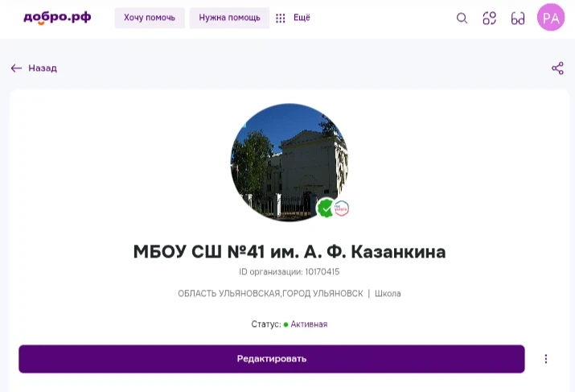575x392 pixels.
Task: Click 'ОБЛАСТЬ УЛЬЯНОВСКАЯ,ГОРОД УЛЬЯНОВСК' location text
Action: click(x=271, y=294)
